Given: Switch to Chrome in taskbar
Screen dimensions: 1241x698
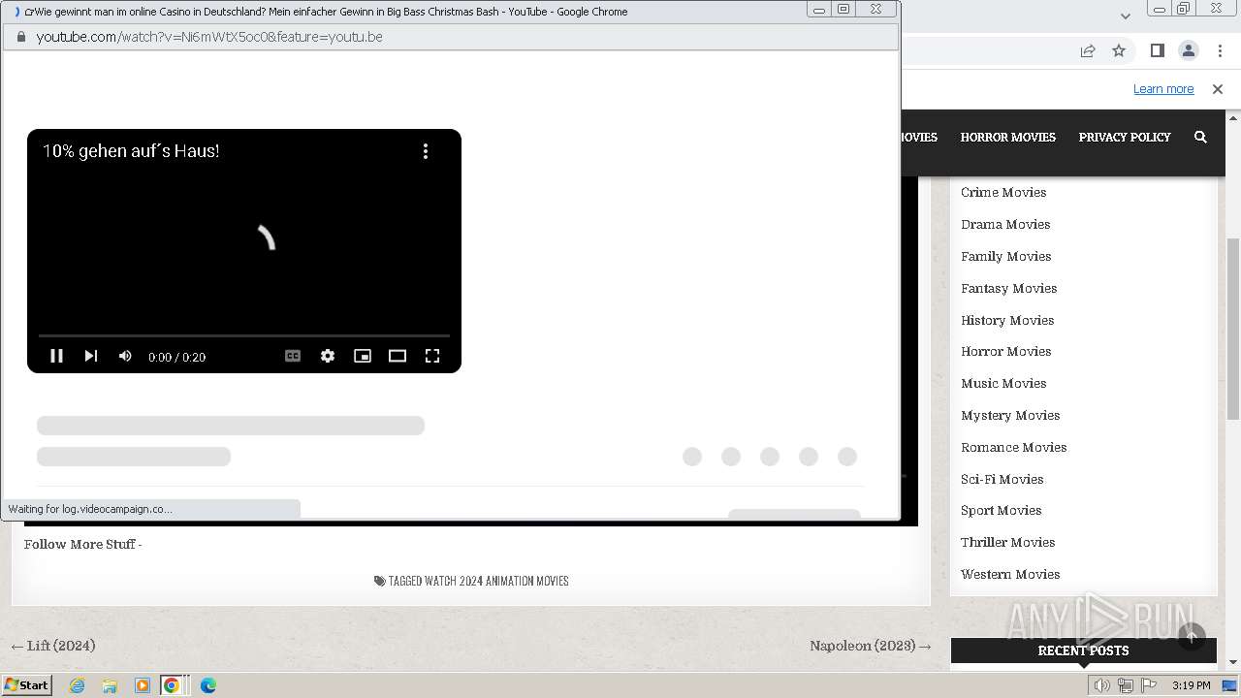Looking at the screenshot, I should click(x=172, y=685).
